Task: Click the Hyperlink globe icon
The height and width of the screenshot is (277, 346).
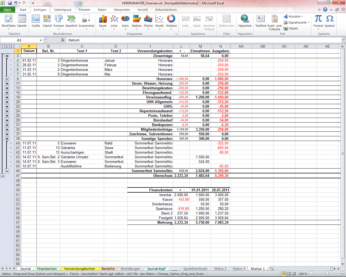Action: coord(245,21)
